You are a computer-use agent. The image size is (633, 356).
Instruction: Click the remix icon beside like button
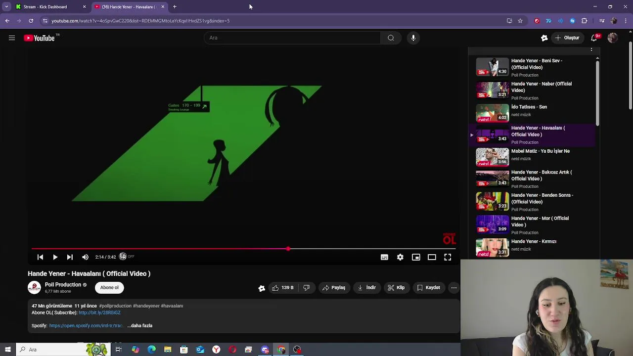coord(262,288)
